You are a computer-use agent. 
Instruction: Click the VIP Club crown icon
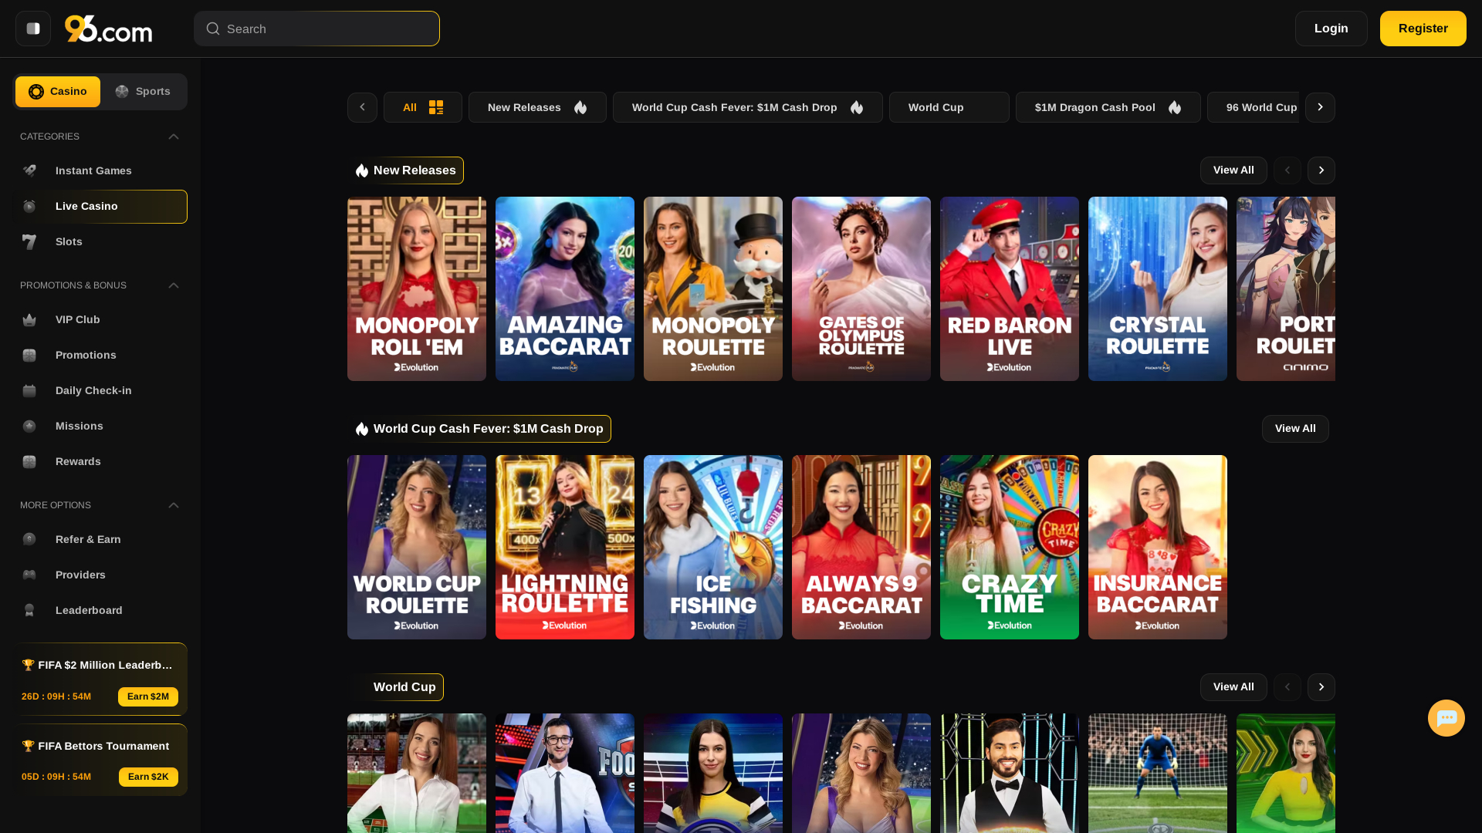pyautogui.click(x=29, y=319)
